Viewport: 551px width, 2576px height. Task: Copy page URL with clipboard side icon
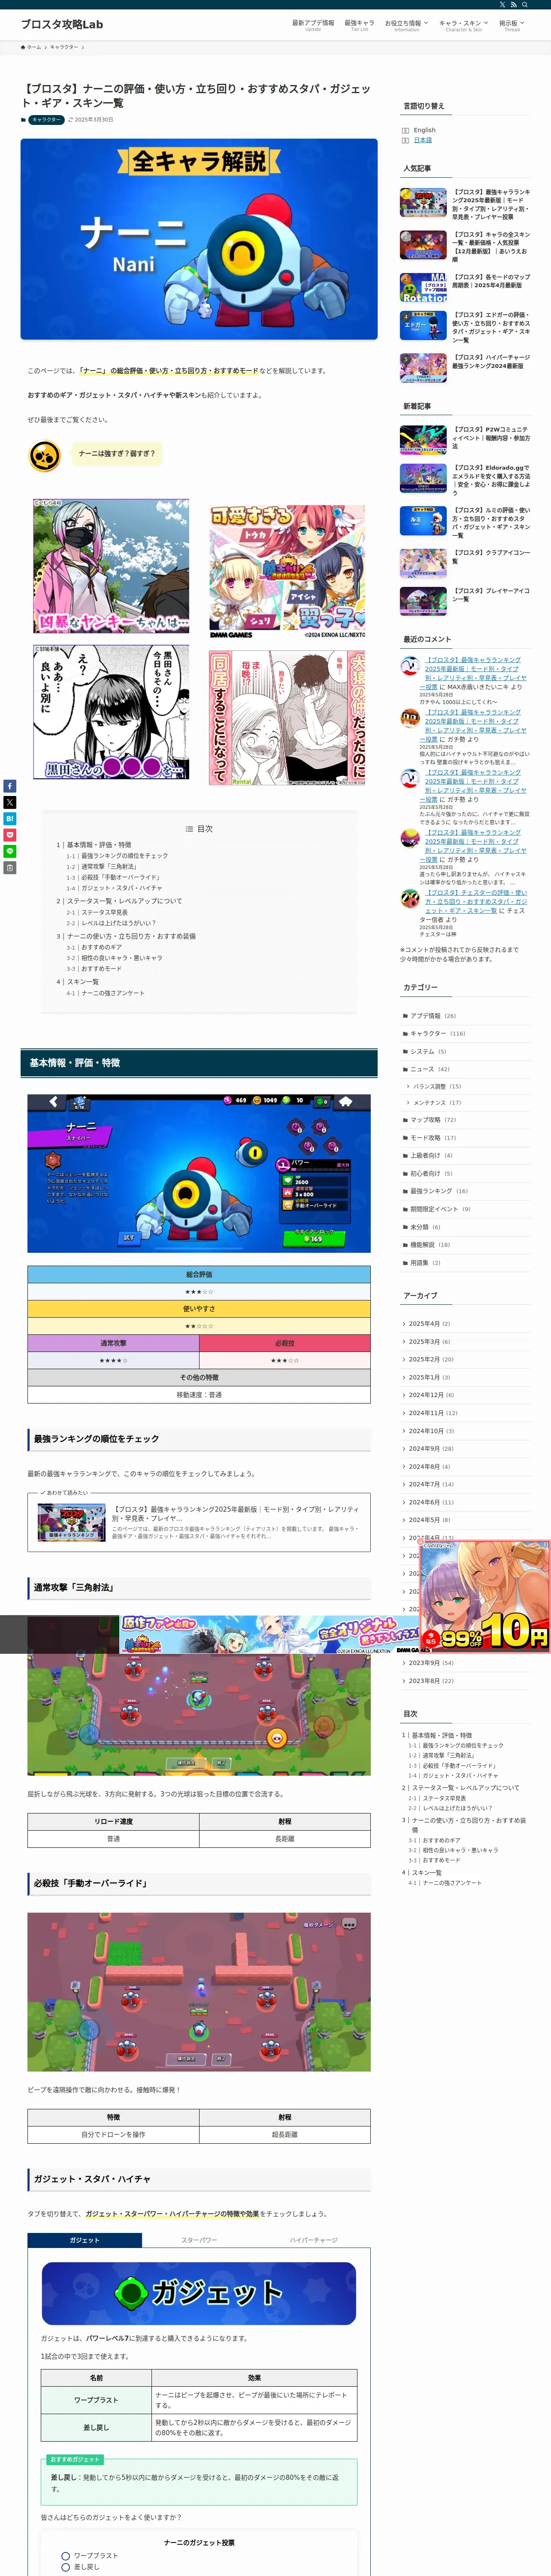coord(9,868)
